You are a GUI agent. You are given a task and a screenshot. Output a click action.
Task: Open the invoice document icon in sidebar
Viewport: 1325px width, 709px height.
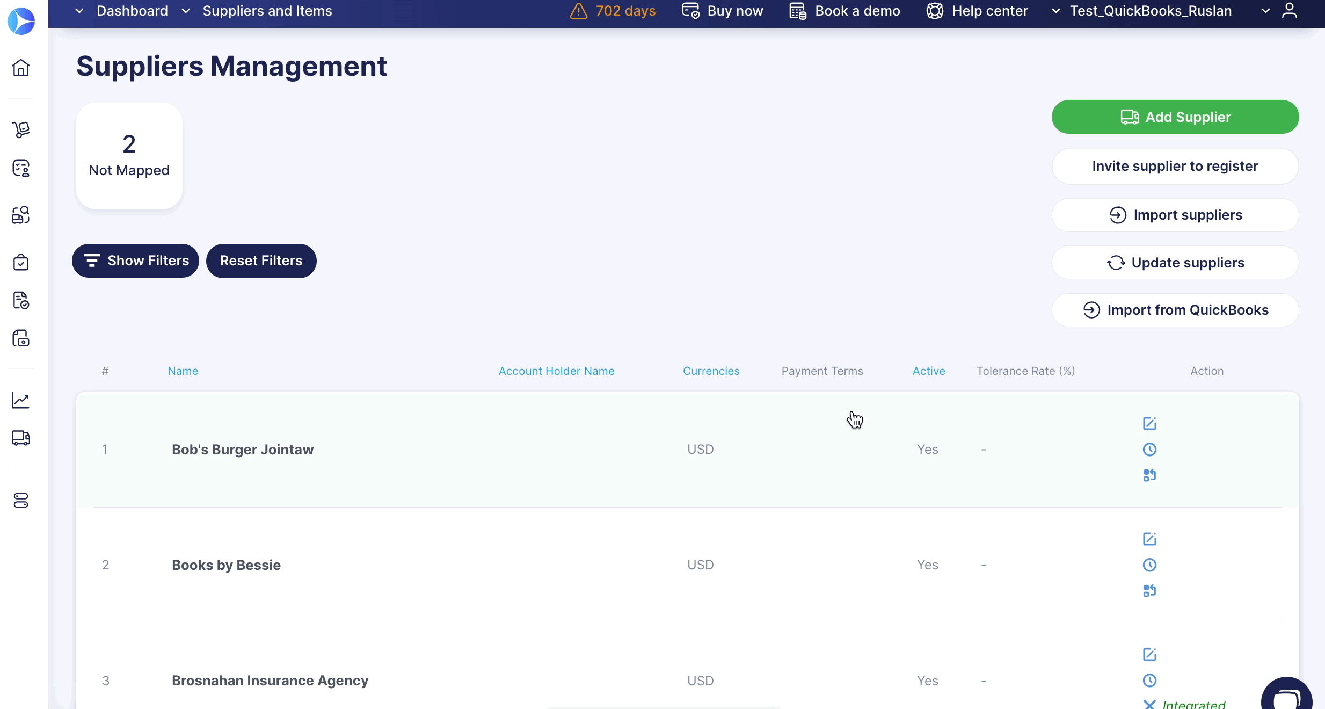(x=21, y=300)
